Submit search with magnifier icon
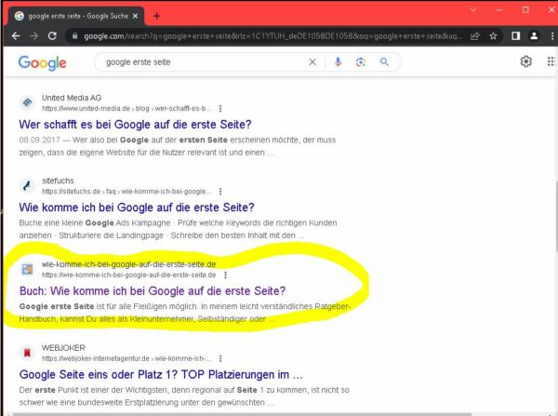Image resolution: width=558 pixels, height=416 pixels. 384,62
